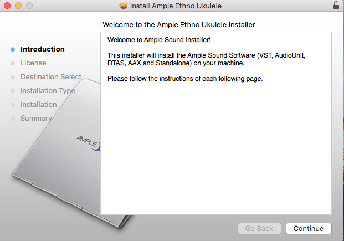The image size is (344, 241).
Task: Click the 'Please follow the instructions' sentence
Action: (184, 79)
